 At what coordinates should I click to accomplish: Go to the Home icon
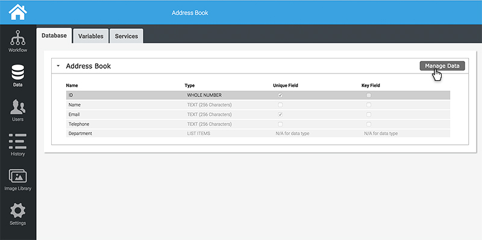[18, 12]
